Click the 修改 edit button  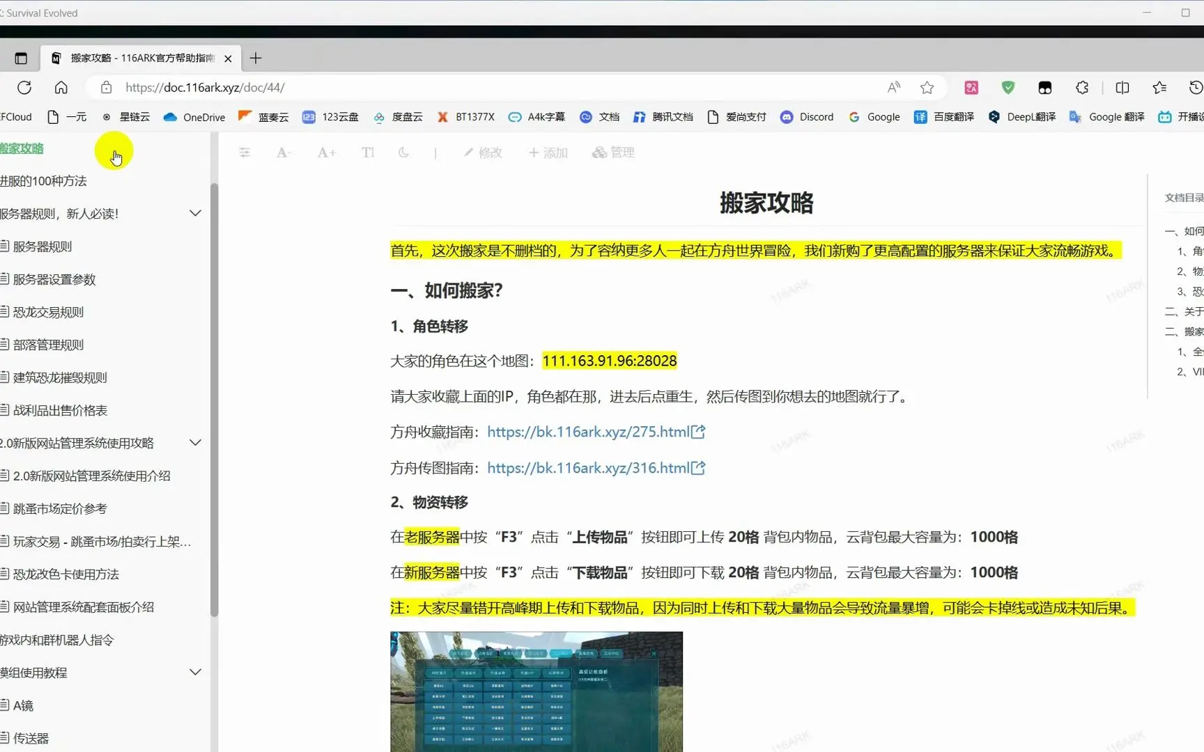tap(483, 152)
